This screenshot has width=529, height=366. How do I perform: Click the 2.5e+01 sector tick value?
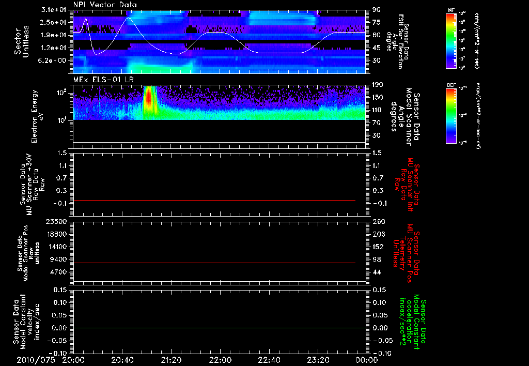pyautogui.click(x=54, y=22)
